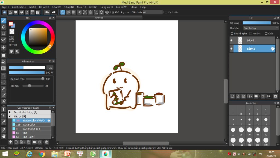Activate the Lasso selection tool
Image resolution: width=280 pixels, height=158 pixels.
click(3, 82)
